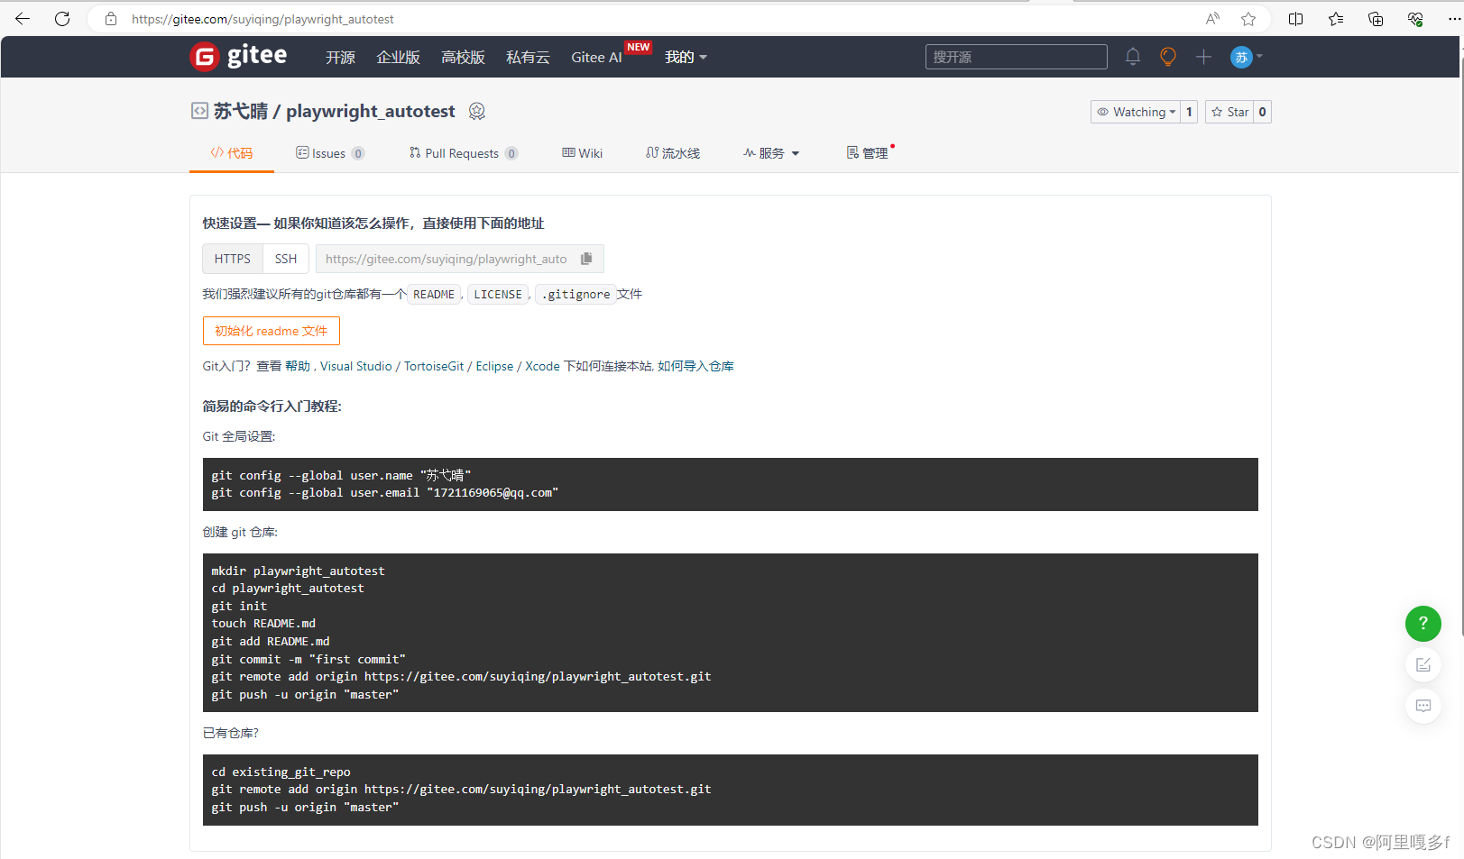Image resolution: width=1464 pixels, height=859 pixels.
Task: Click the plus icon to create new
Action: point(1203,57)
